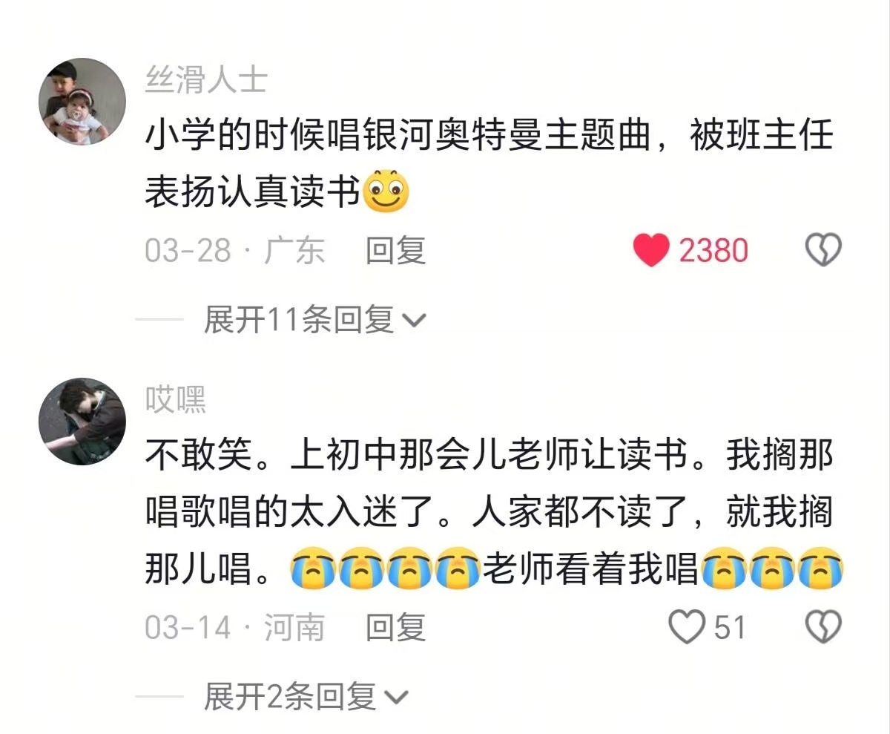Click first crying emoji after 那儿唱。
Screen dimensions: 890x734
[x=313, y=569]
